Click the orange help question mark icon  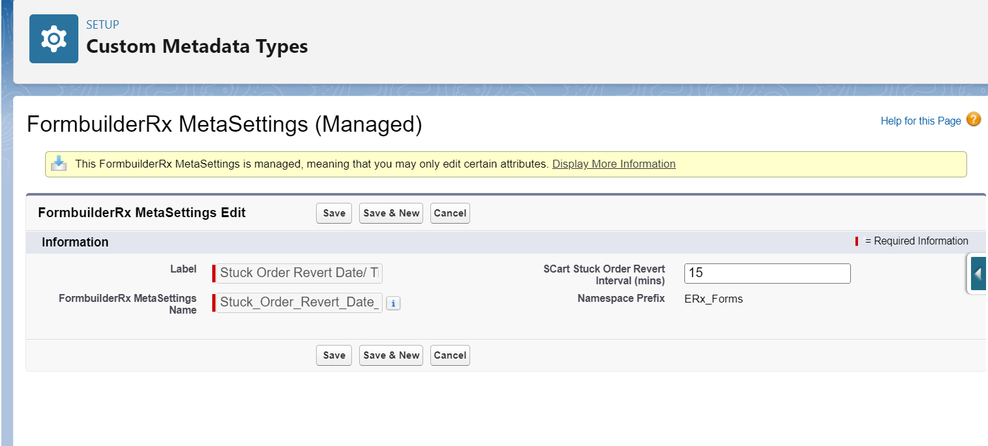[x=974, y=119]
